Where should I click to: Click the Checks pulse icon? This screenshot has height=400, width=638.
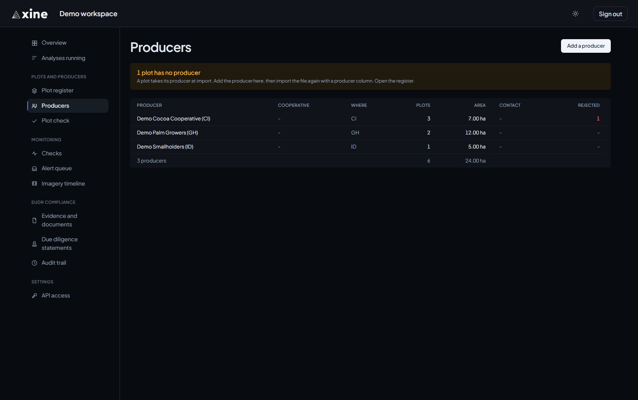[34, 154]
